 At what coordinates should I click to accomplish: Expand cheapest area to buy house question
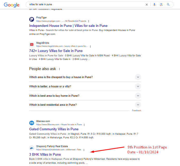click(x=138, y=77)
